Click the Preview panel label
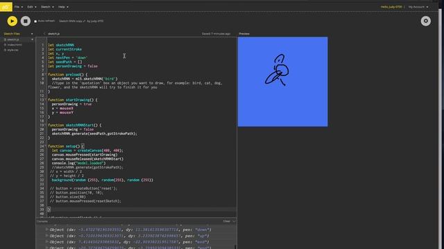This screenshot has width=444, height=249. tap(244, 34)
